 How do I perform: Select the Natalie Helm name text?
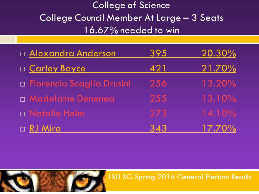click(57, 113)
